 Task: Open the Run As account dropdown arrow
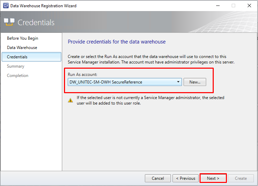point(178,82)
